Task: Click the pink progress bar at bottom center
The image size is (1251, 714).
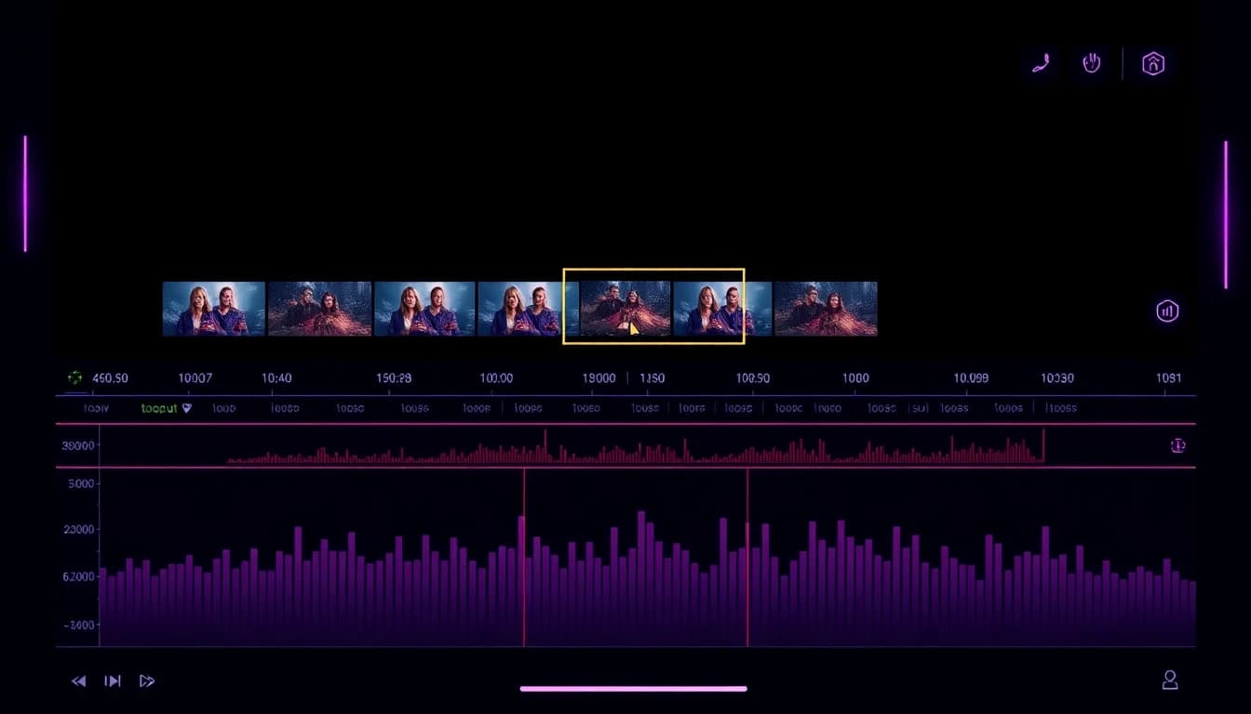Action: [x=633, y=689]
